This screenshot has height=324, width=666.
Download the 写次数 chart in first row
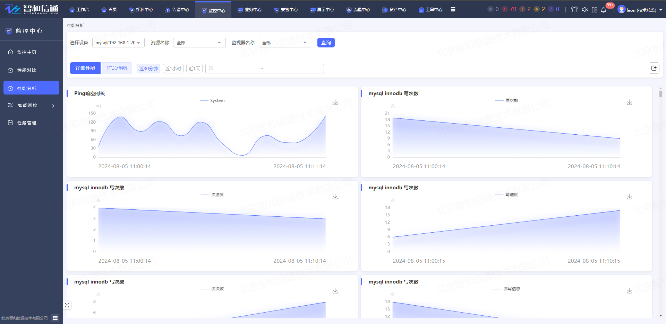pyautogui.click(x=630, y=102)
